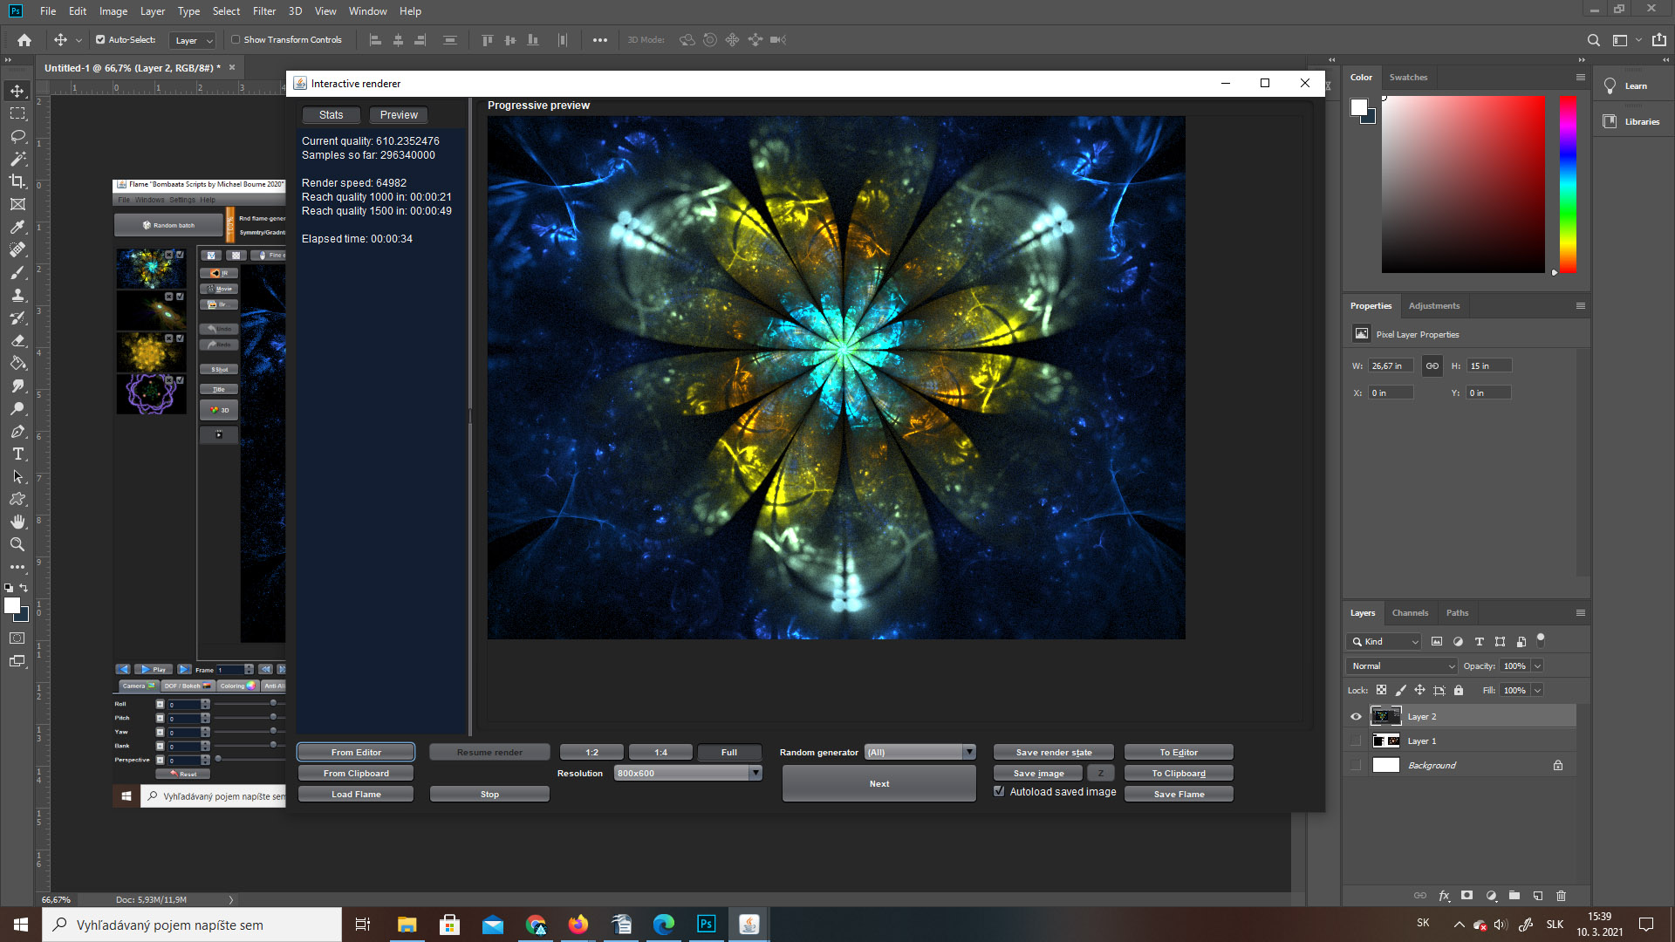
Task: Toggle the W/H link constraint icon
Action: coord(1432,366)
